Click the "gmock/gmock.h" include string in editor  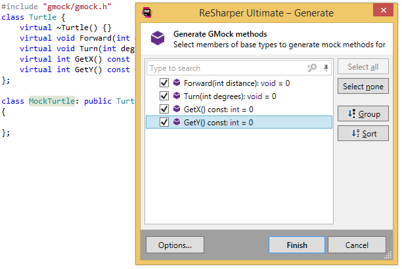click(x=77, y=7)
